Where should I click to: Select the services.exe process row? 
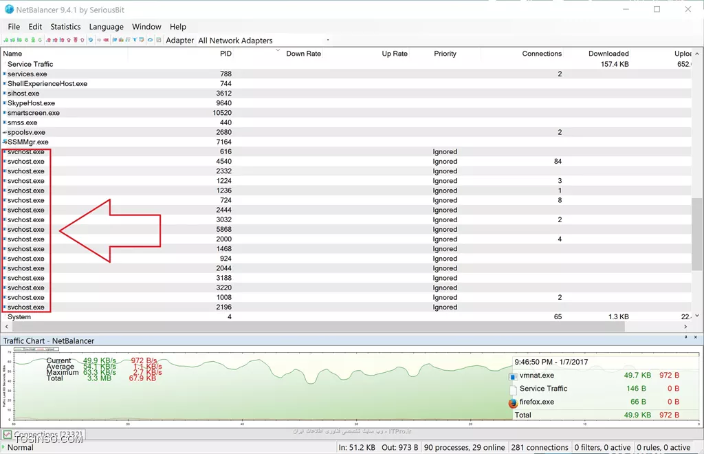tap(346, 74)
